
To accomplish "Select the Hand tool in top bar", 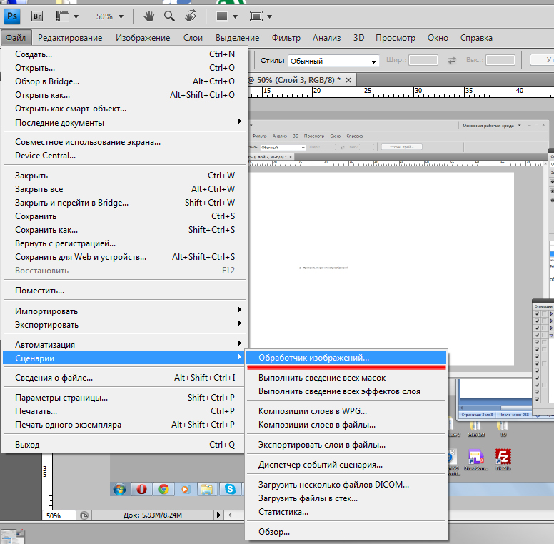I will click(x=148, y=16).
